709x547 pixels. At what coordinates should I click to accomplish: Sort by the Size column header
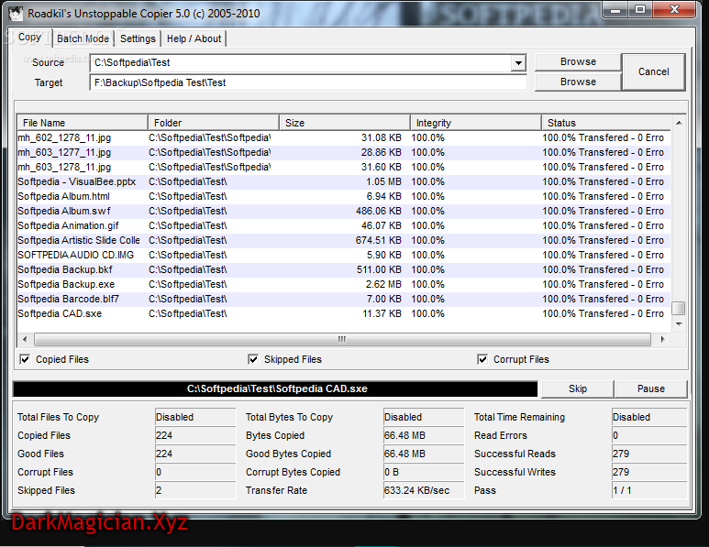[345, 123]
